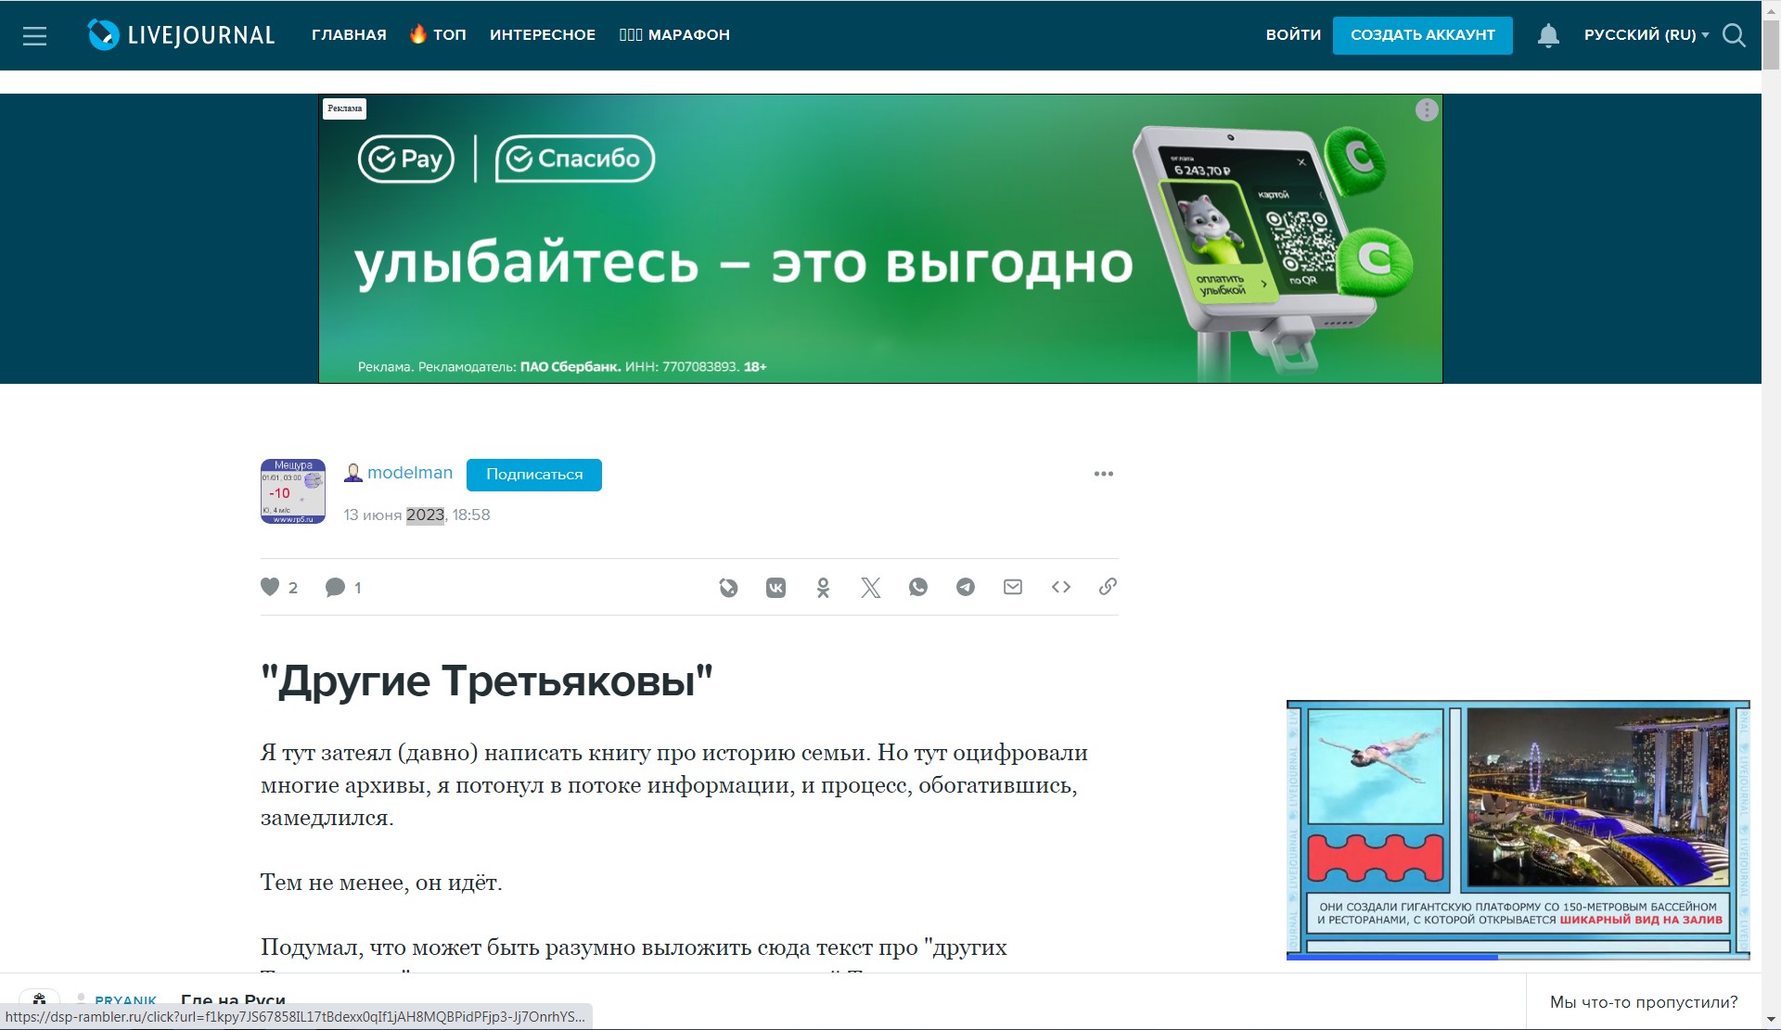Open the ТОП section
This screenshot has width=1781, height=1030.
tap(438, 35)
